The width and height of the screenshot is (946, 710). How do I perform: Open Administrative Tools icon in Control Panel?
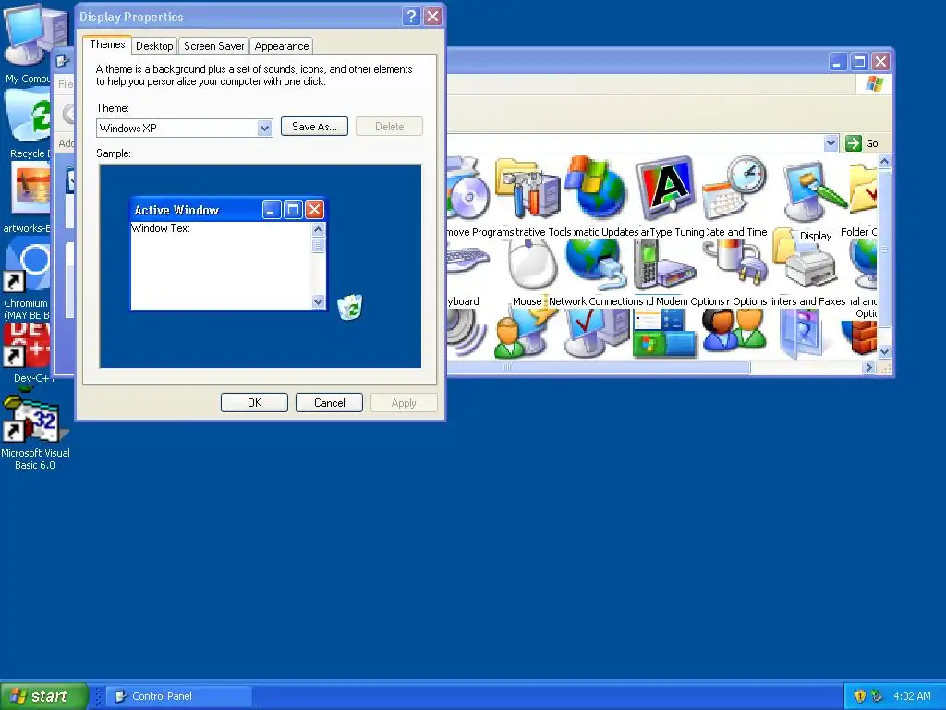coord(528,189)
